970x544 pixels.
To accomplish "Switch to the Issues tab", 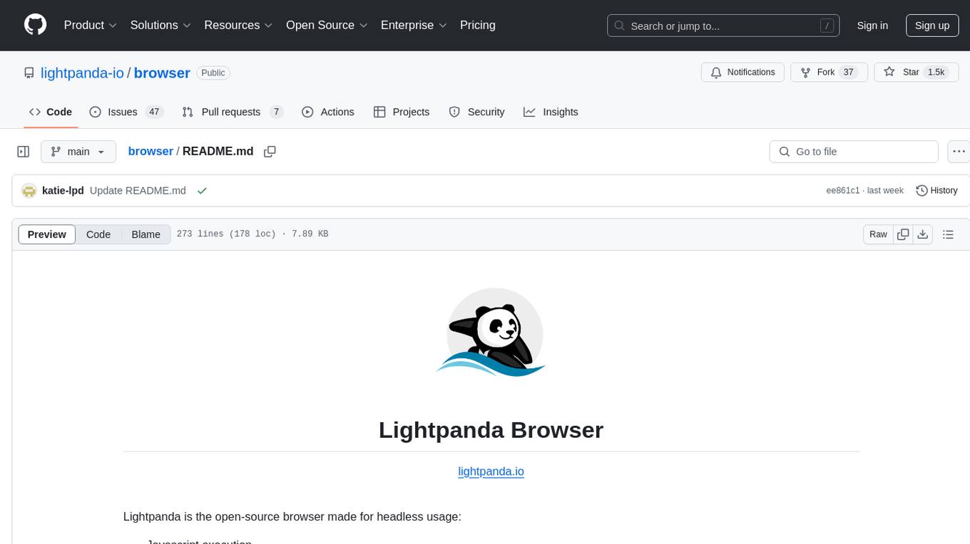I will pyautogui.click(x=126, y=112).
